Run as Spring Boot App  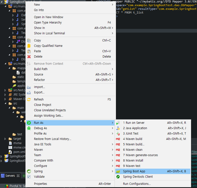pos(153,171)
